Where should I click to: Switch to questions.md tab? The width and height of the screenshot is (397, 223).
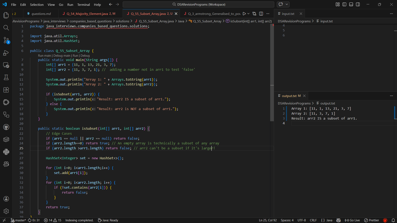click(x=40, y=14)
